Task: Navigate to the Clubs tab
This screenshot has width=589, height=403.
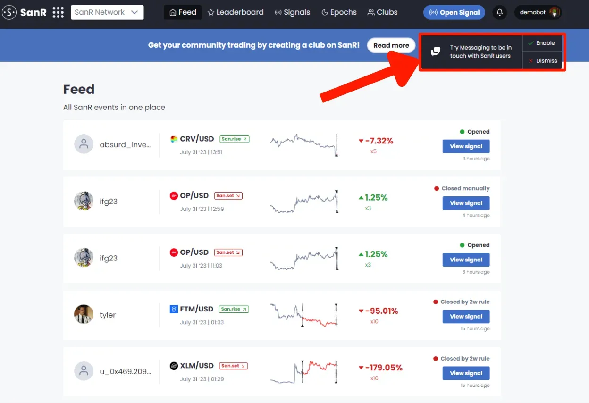Action: tap(382, 12)
